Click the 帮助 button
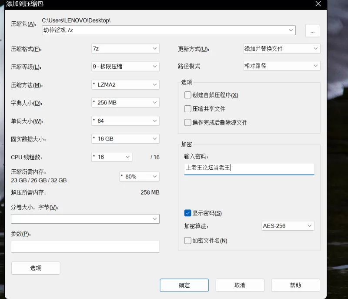This screenshot has width=348, height=299. pos(295,286)
